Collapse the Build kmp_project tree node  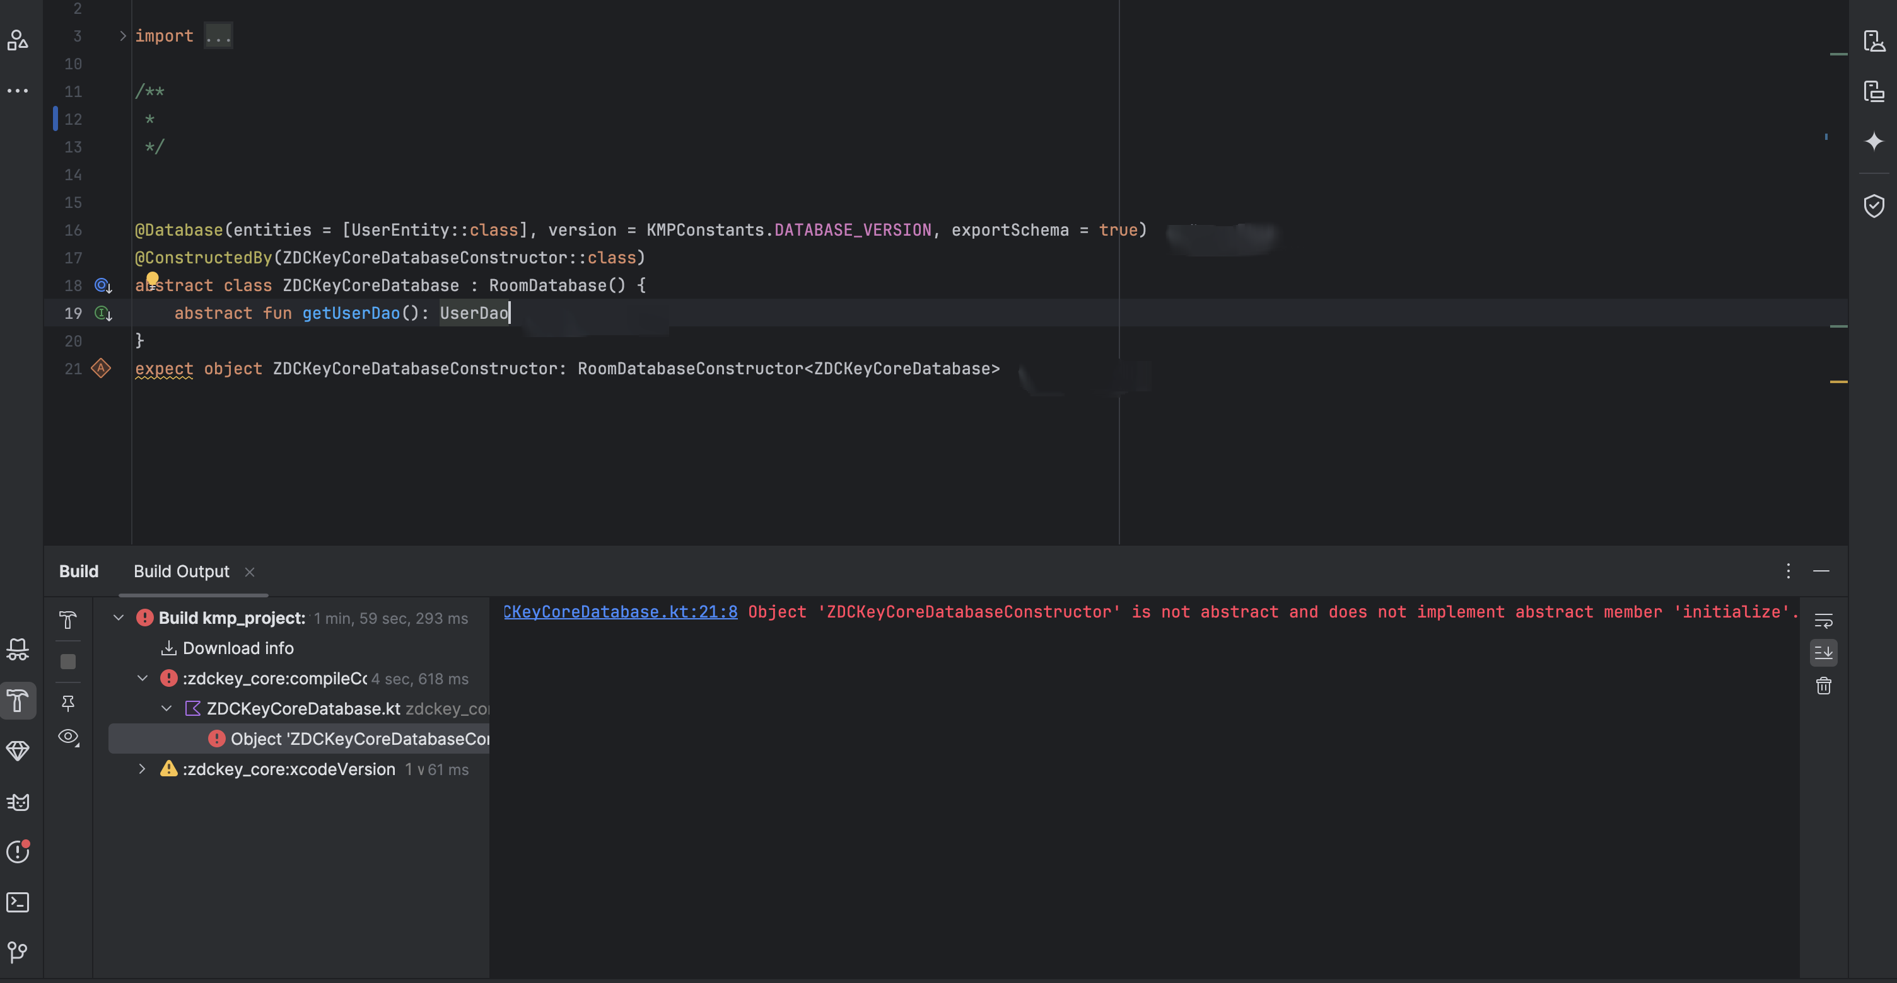click(119, 618)
